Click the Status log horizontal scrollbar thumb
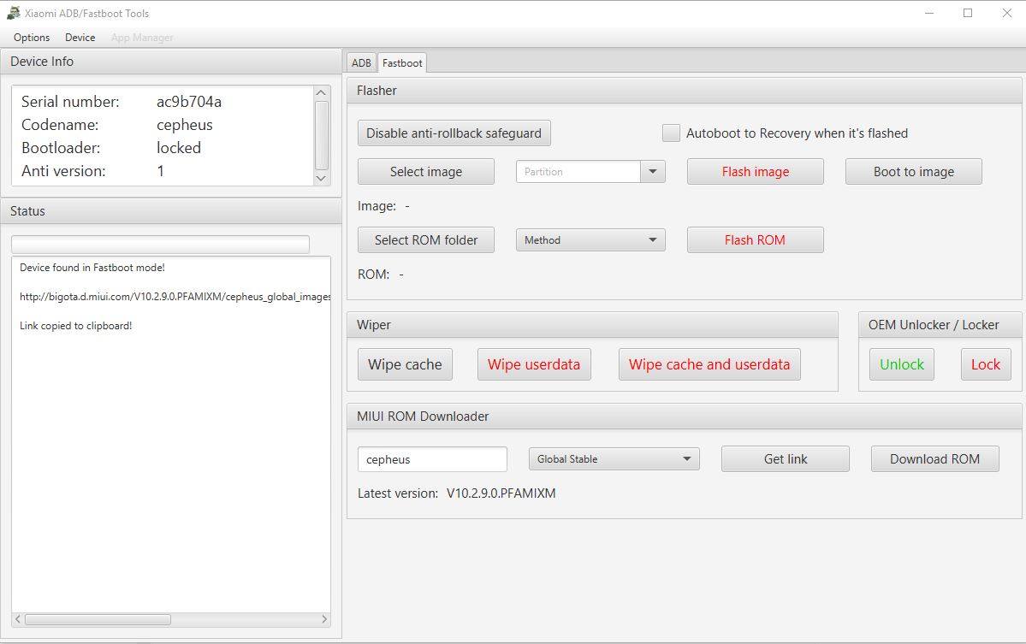 tap(98, 619)
